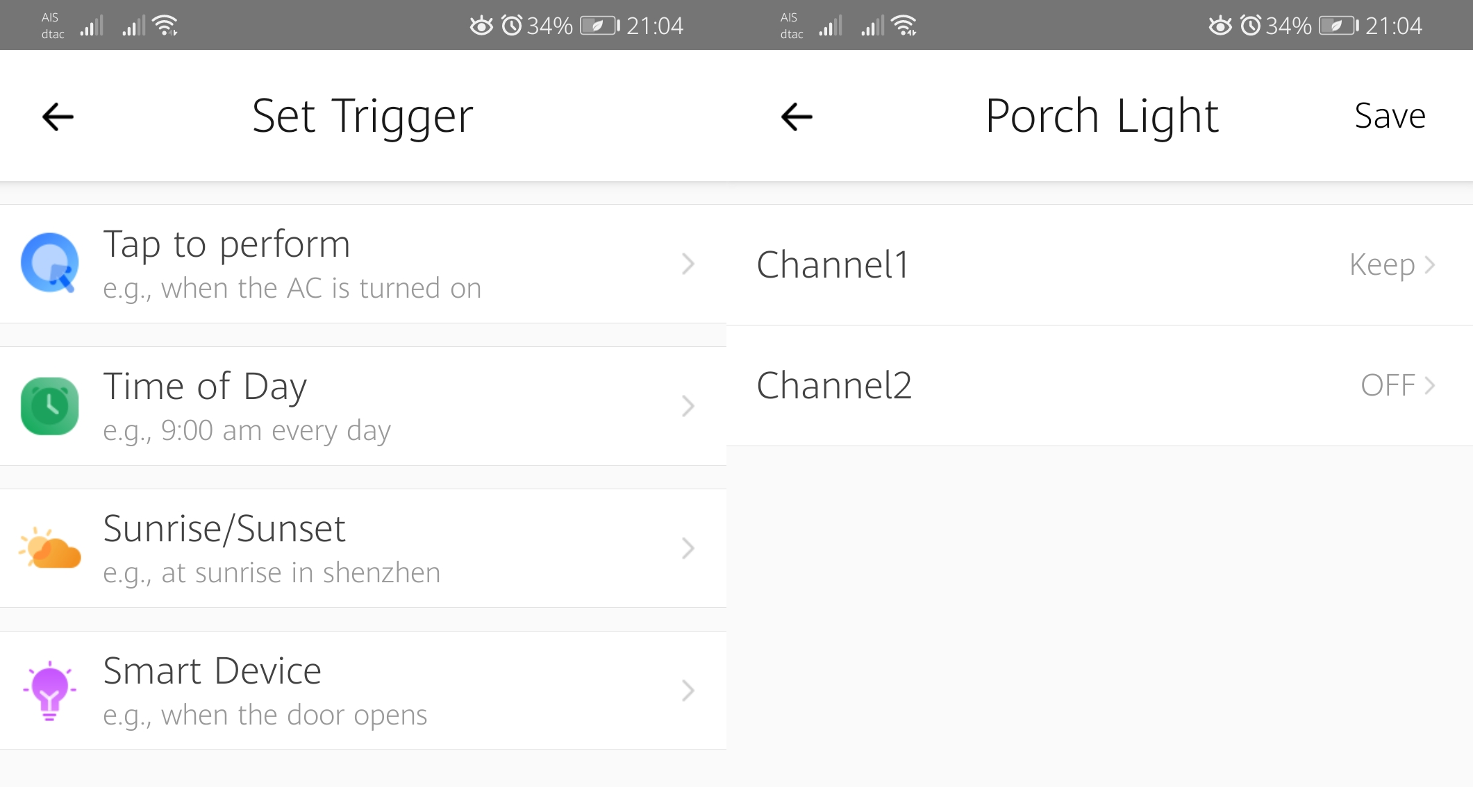The width and height of the screenshot is (1473, 787).
Task: Tap the purple Smart Device bulb icon
Action: [49, 691]
